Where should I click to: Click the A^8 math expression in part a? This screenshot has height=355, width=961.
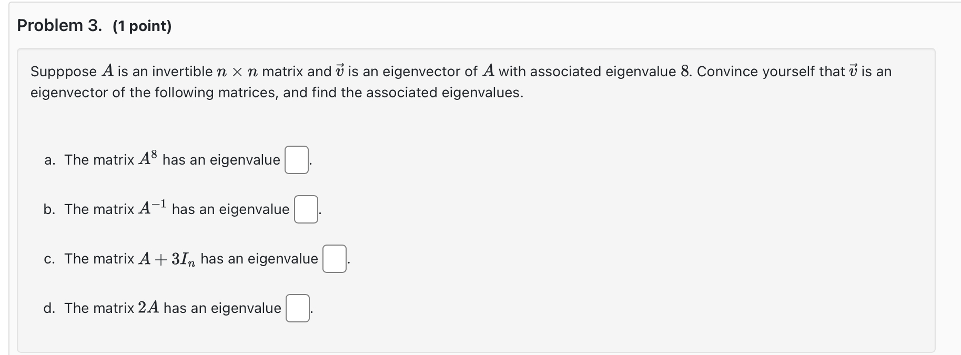click(148, 158)
